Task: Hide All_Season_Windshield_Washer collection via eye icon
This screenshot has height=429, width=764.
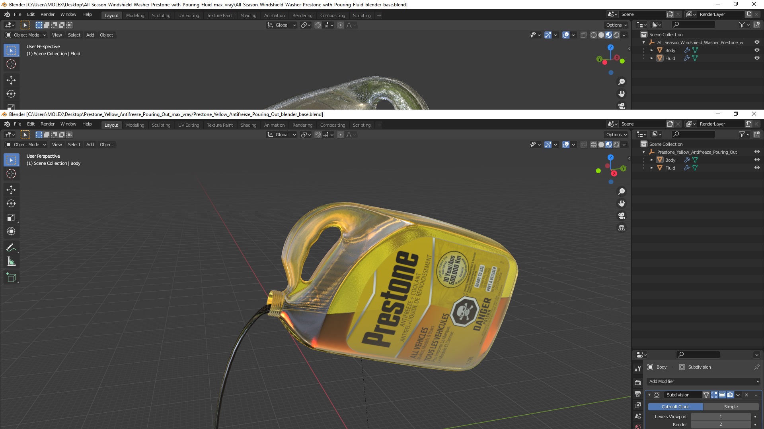Action: (x=757, y=42)
